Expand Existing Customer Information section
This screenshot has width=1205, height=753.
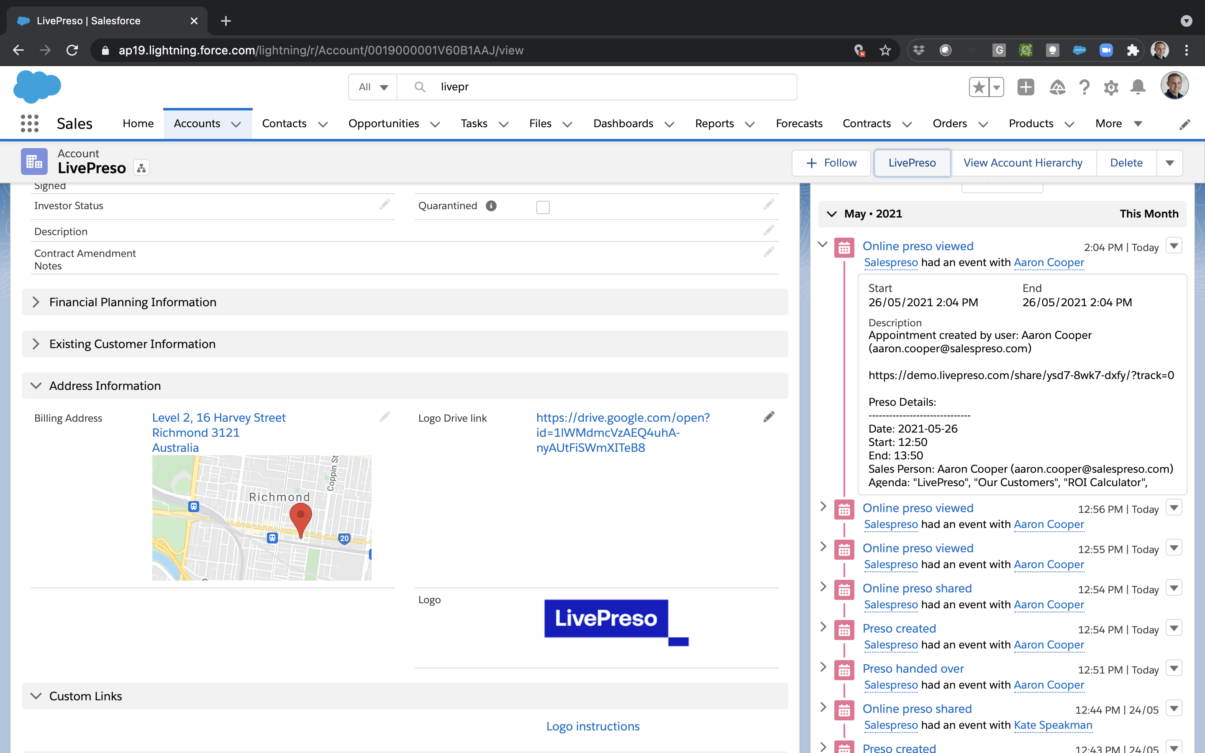coord(404,344)
